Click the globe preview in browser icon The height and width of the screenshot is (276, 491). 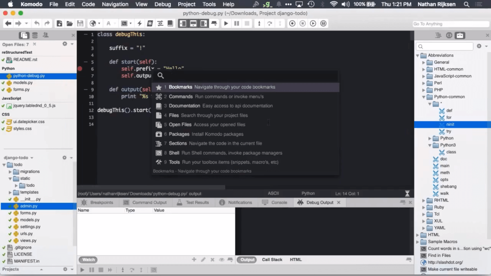tap(93, 24)
